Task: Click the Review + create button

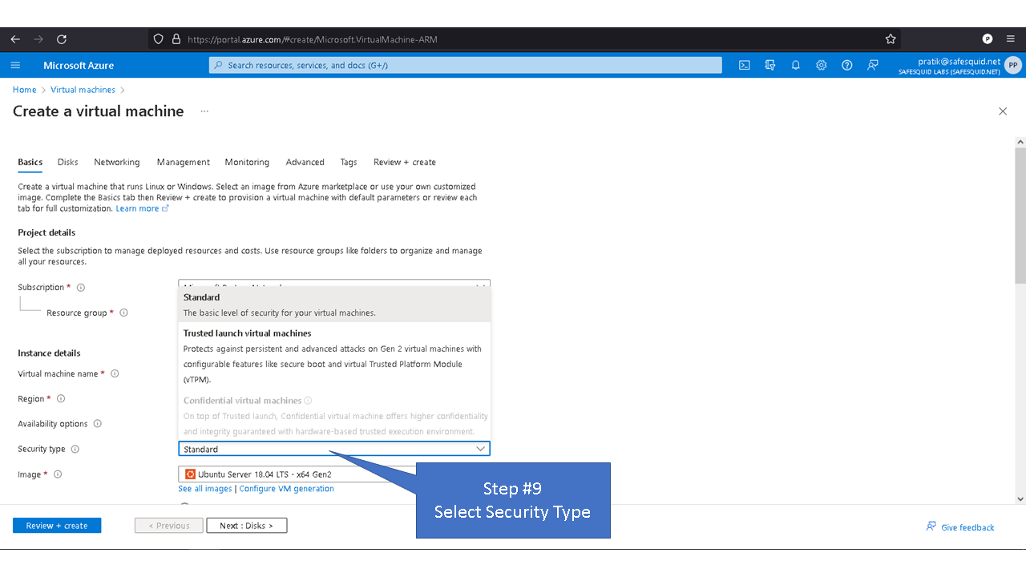Action: pyautogui.click(x=57, y=526)
